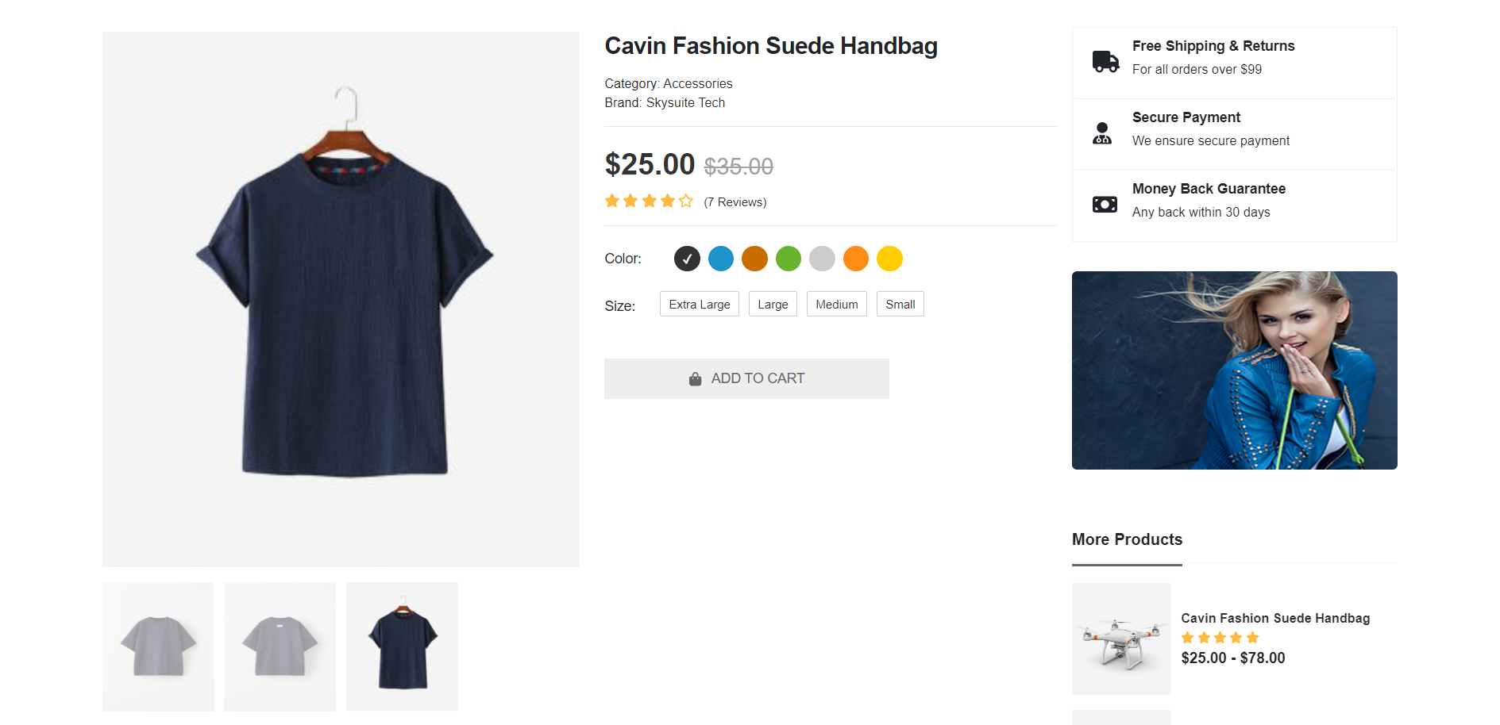Show the navy t-shirt thumbnail image
The image size is (1500, 725).
pos(402,646)
